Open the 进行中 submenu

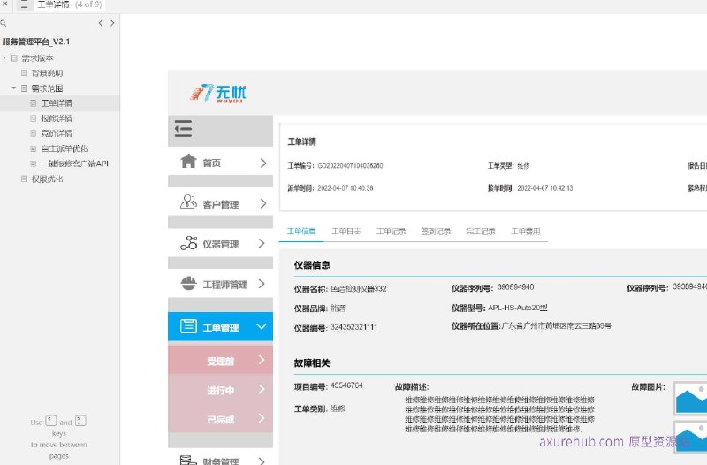(x=220, y=390)
